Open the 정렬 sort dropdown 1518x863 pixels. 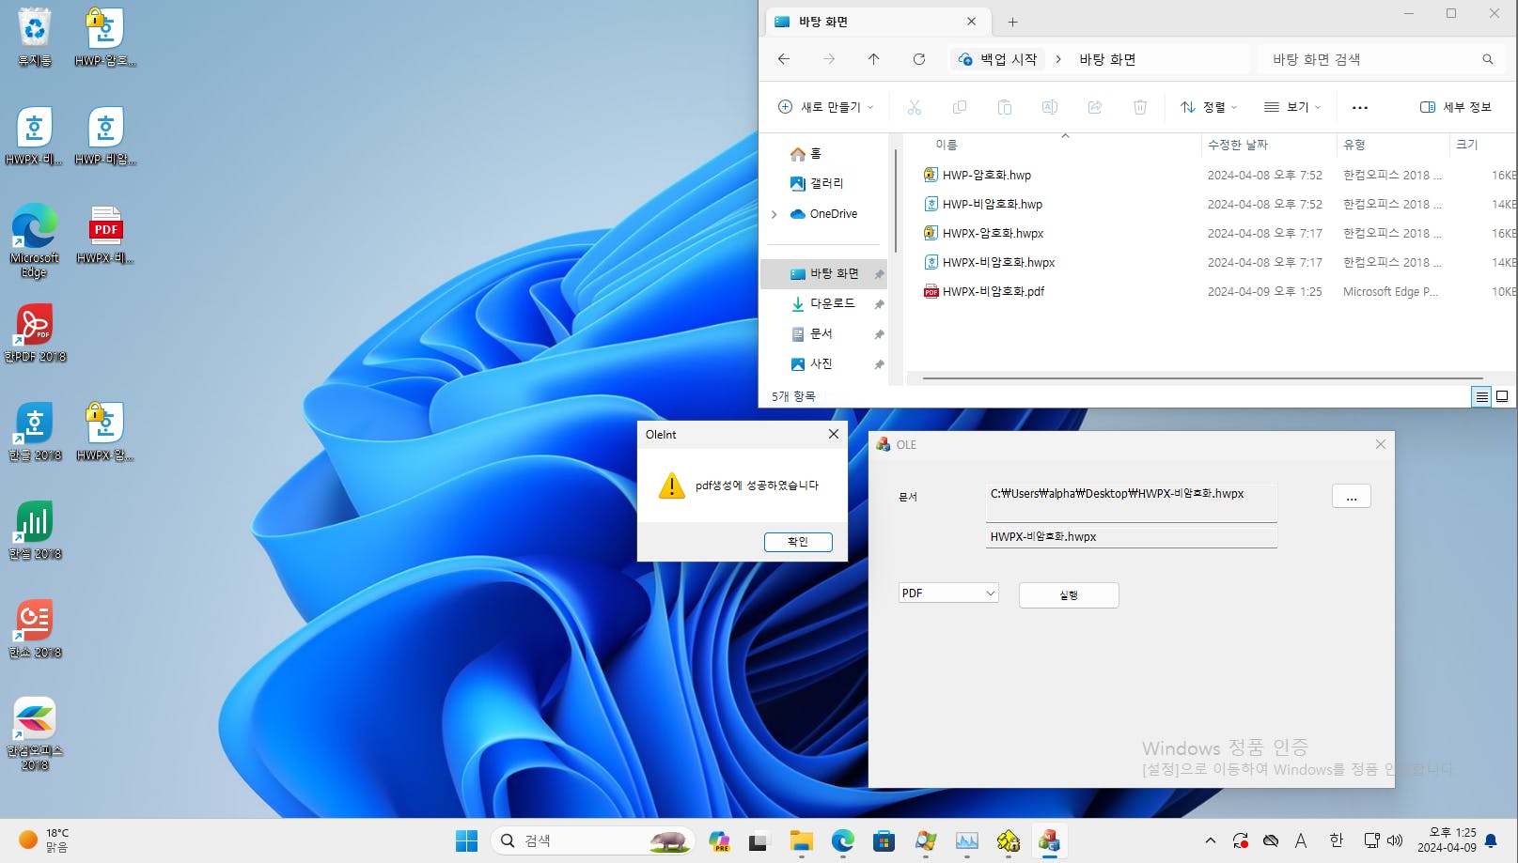coord(1209,107)
